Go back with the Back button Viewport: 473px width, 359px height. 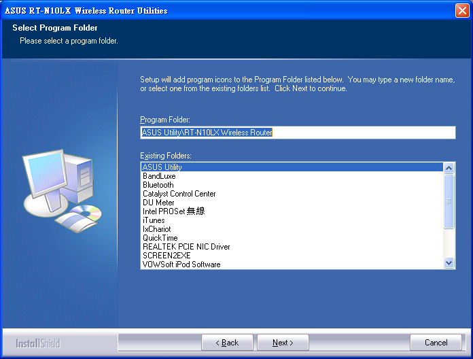(x=227, y=343)
